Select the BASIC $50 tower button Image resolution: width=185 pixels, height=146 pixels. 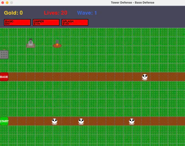[x=17, y=22]
